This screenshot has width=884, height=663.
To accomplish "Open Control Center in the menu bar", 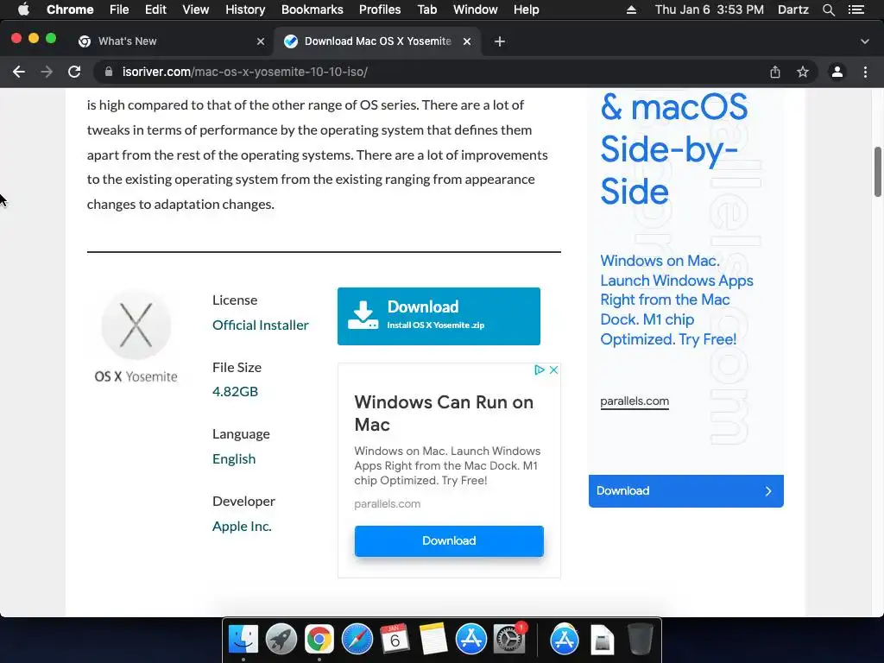I will click(x=856, y=9).
